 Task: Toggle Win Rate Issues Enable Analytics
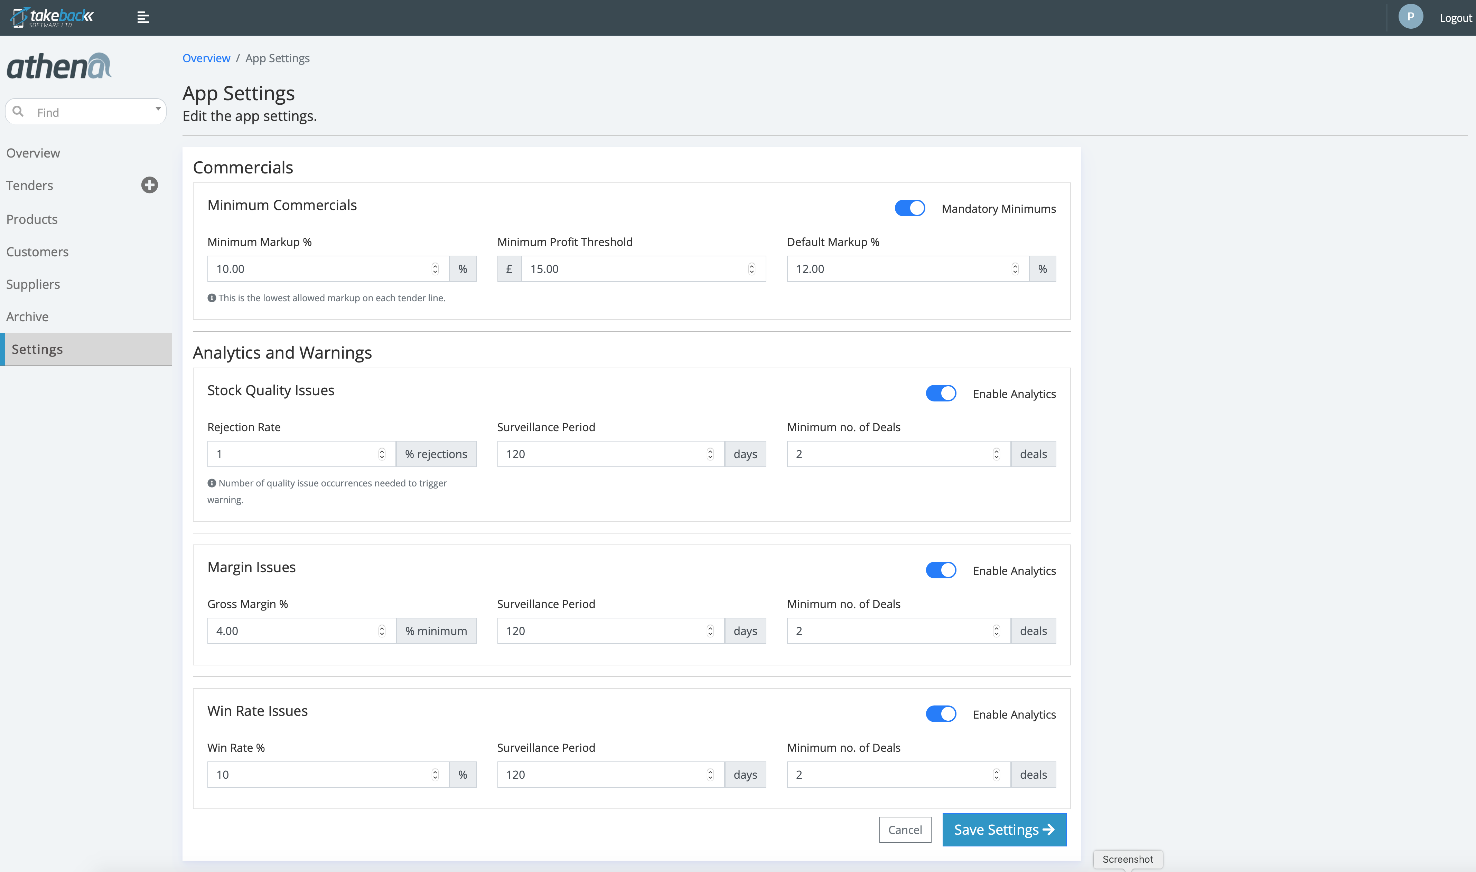click(x=941, y=714)
